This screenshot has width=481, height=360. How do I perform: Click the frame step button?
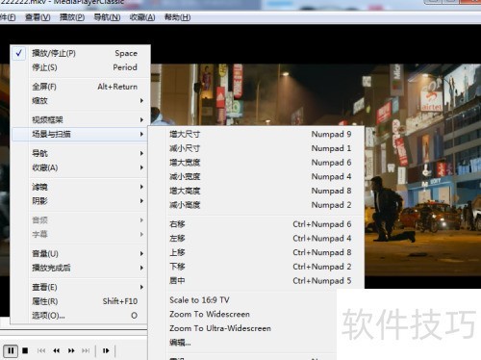[106, 350]
